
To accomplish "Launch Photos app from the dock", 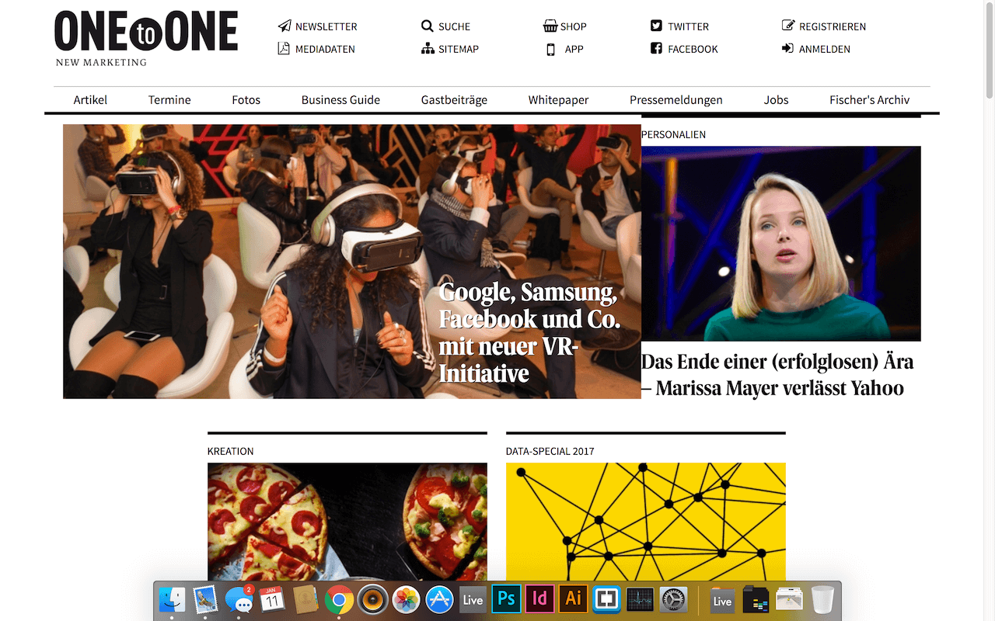I will click(x=406, y=599).
